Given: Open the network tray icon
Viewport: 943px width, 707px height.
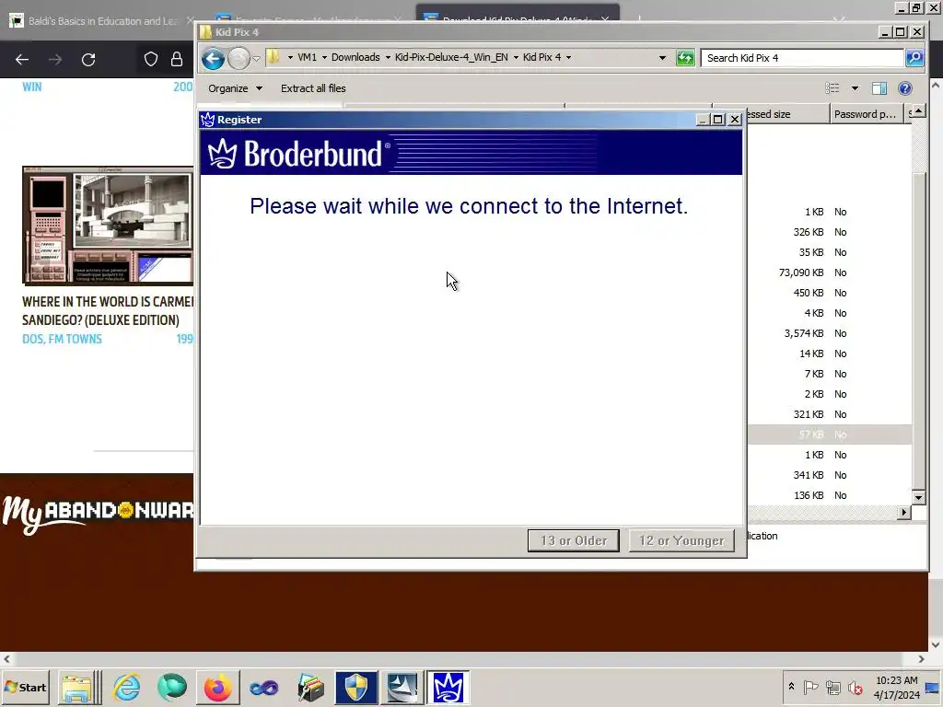Looking at the screenshot, I should pyautogui.click(x=832, y=687).
